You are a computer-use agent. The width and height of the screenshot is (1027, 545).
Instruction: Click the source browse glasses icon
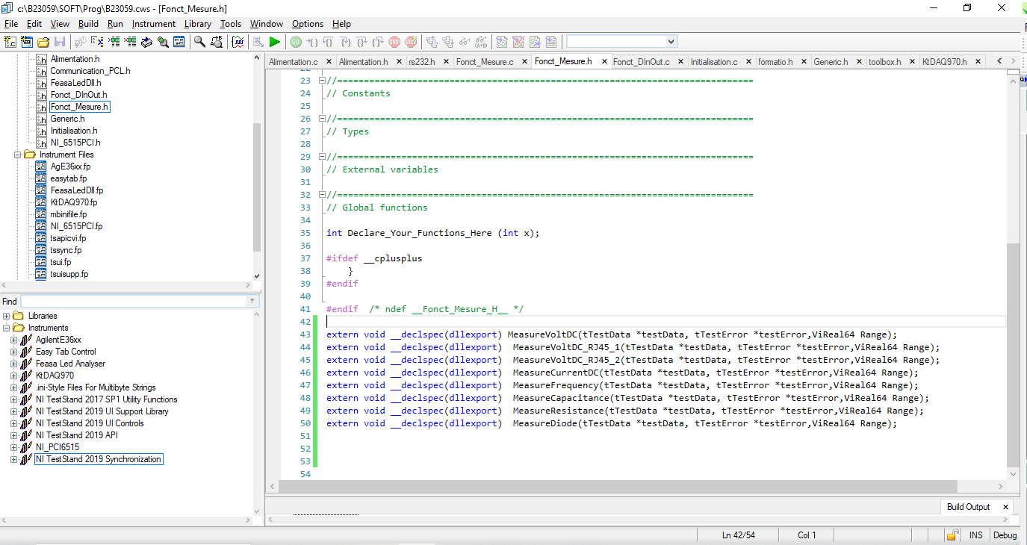click(163, 41)
